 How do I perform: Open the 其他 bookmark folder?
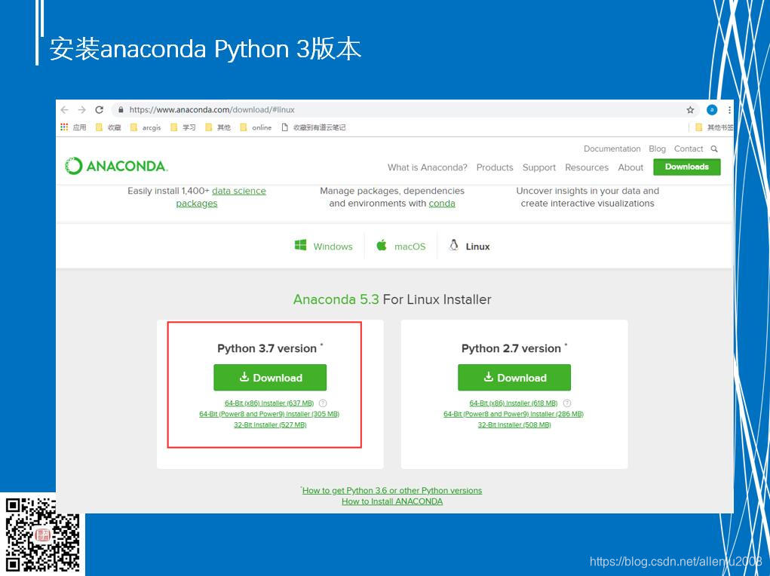tap(218, 127)
